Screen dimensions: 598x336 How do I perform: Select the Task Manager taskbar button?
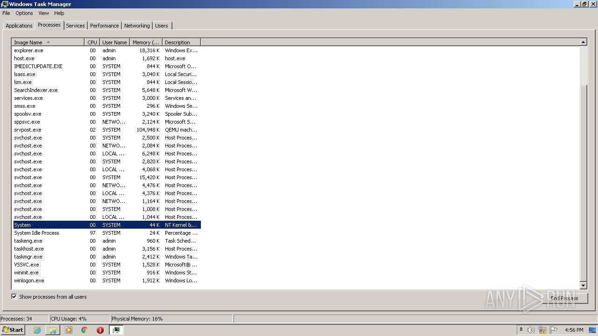tap(116, 330)
